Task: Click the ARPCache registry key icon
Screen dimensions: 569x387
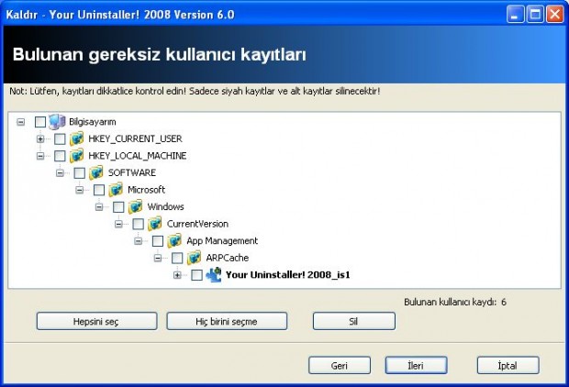Action: 194,258
